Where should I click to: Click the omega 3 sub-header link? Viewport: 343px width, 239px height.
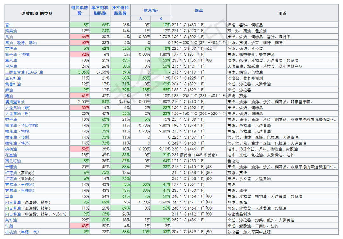(x=140, y=19)
